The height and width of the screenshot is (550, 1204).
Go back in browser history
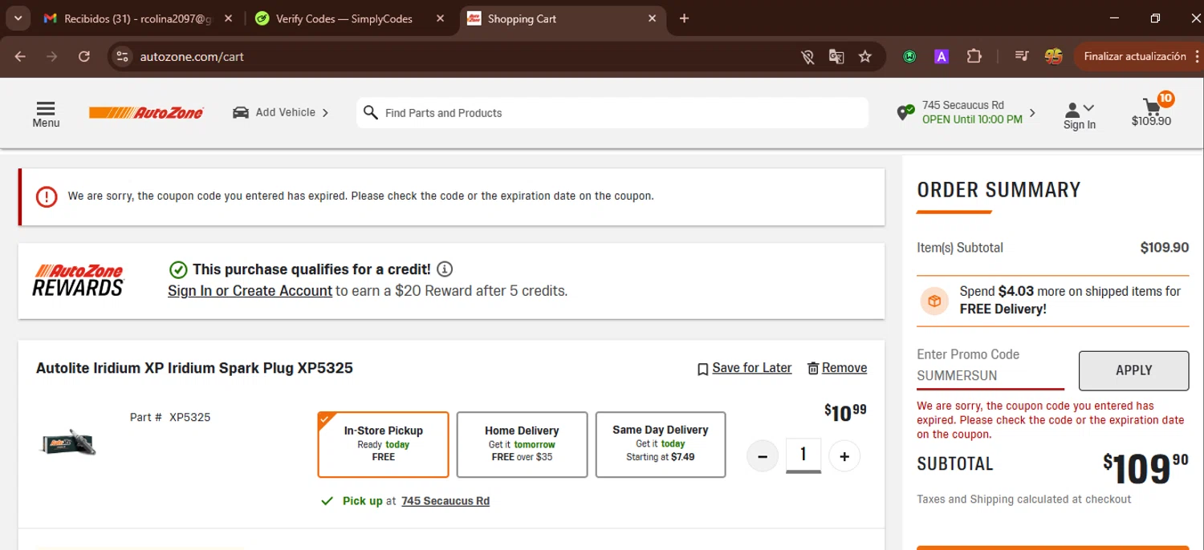pyautogui.click(x=20, y=56)
